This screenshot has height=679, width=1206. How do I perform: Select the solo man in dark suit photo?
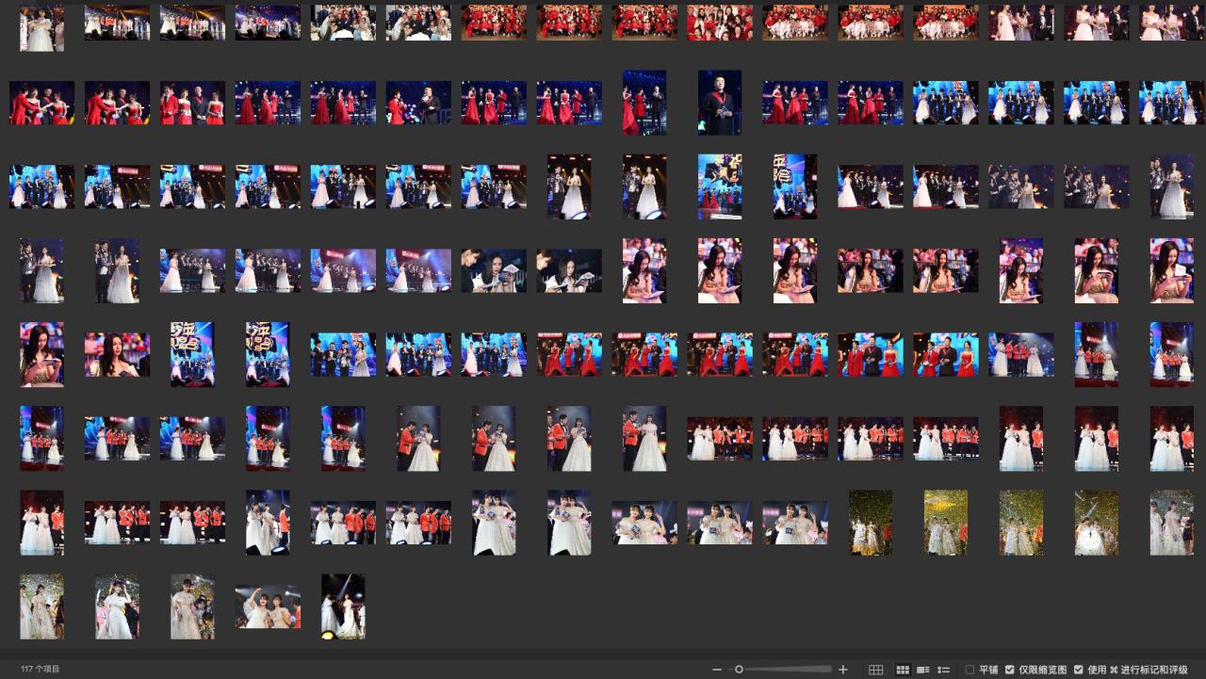[720, 103]
